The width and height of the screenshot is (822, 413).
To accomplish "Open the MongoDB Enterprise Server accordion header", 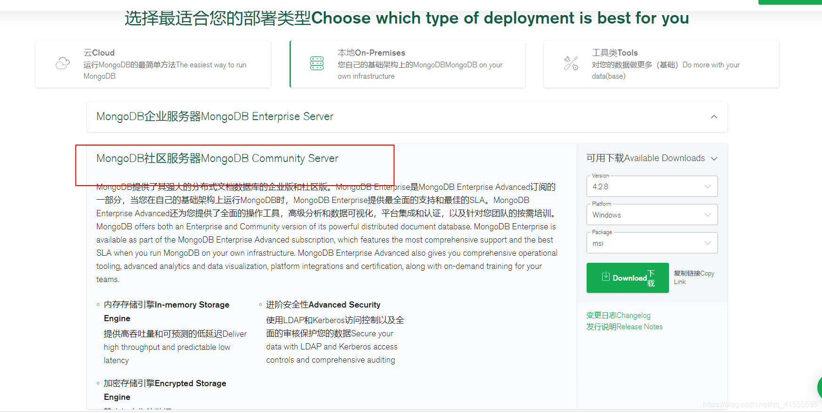I will click(x=407, y=117).
